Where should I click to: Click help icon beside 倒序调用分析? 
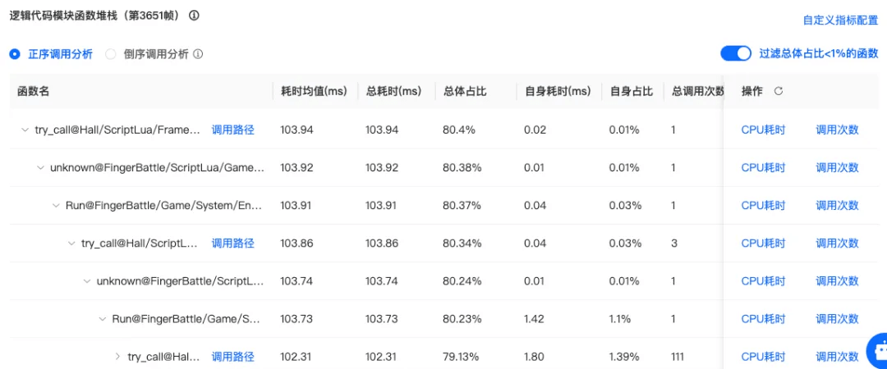[198, 54]
